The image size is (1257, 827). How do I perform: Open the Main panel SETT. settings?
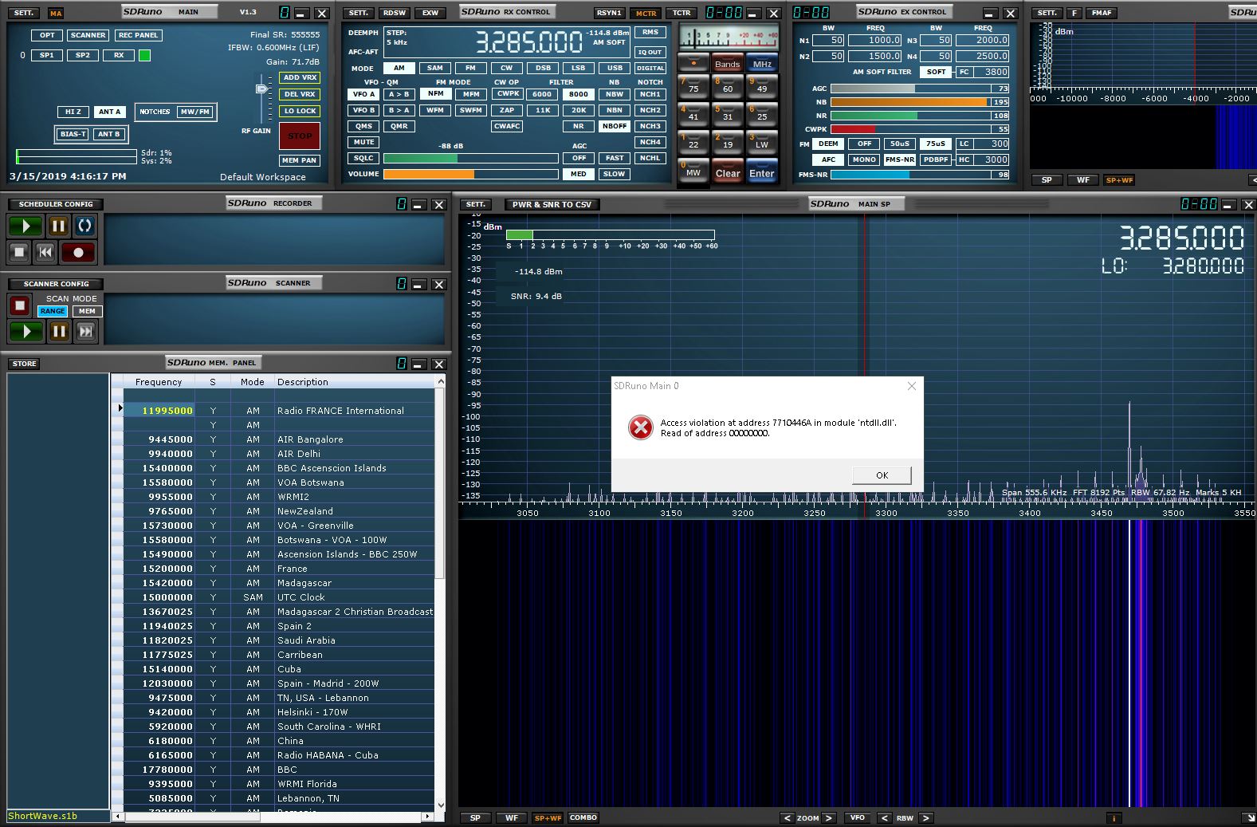24,13
